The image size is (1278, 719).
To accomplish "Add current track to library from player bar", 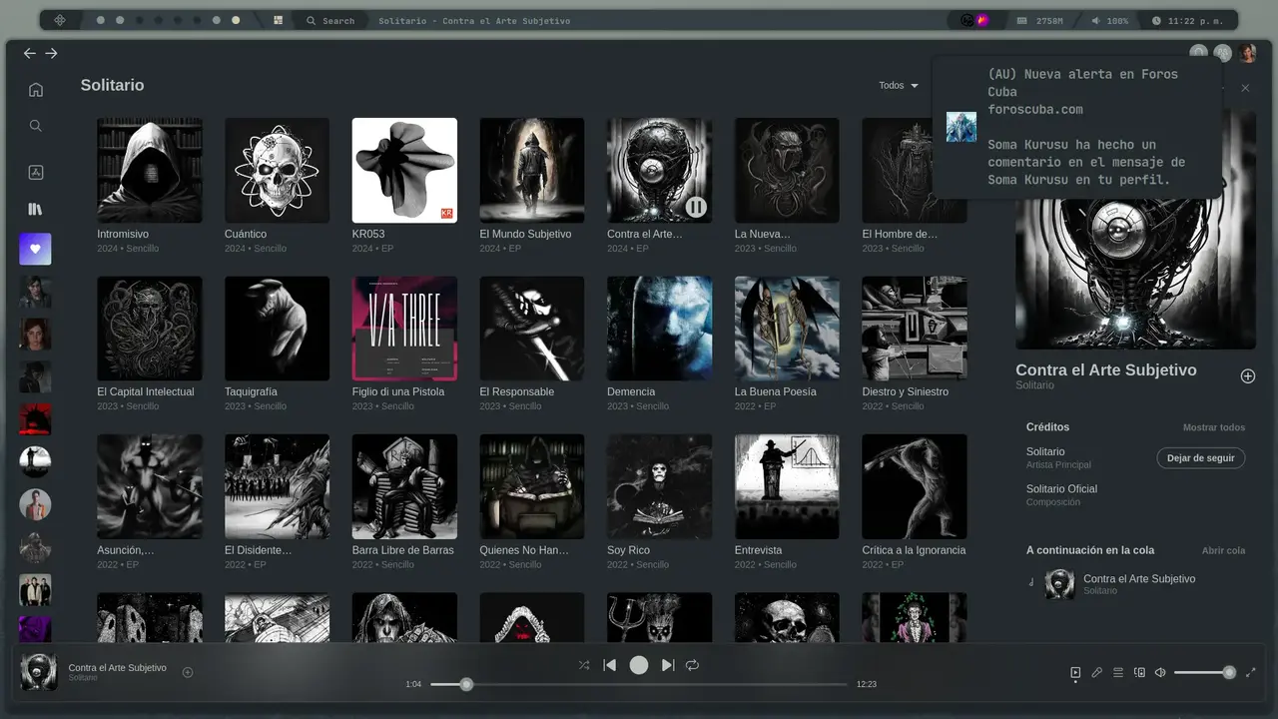I will click(188, 672).
